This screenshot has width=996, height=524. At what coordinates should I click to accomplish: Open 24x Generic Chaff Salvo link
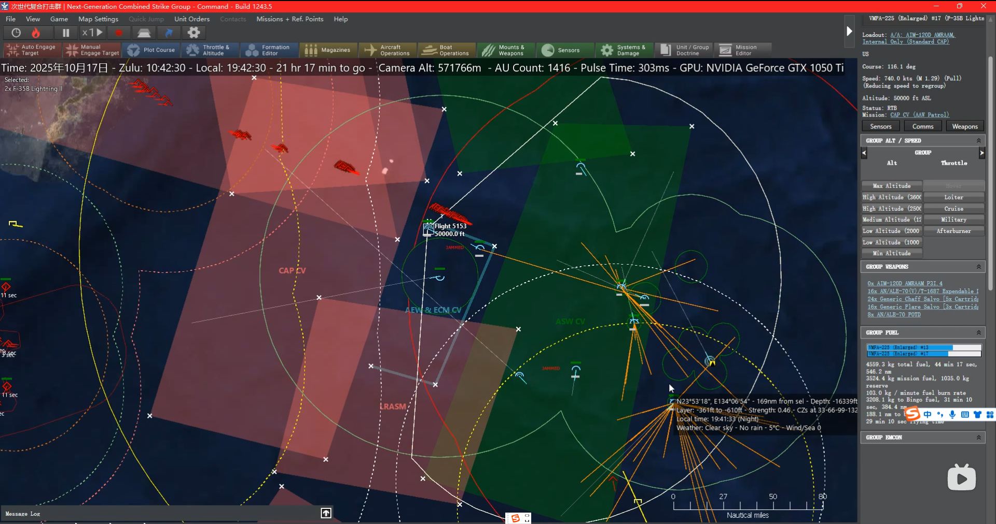pyautogui.click(x=923, y=299)
